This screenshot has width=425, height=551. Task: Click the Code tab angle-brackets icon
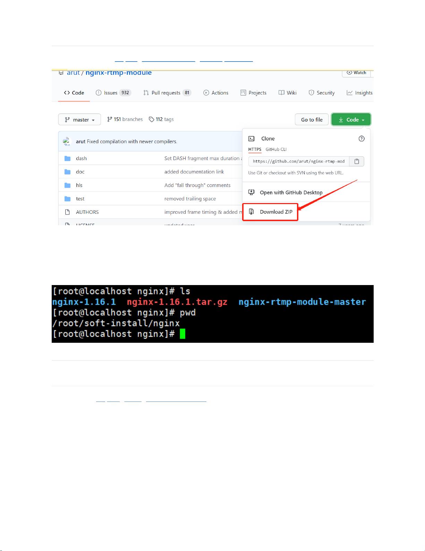(x=67, y=93)
